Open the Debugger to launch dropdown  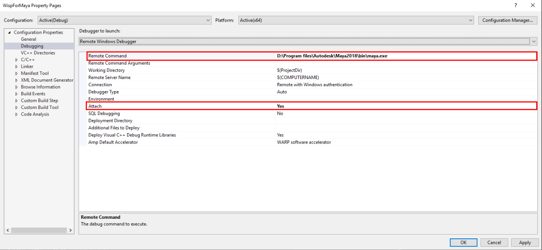coord(308,41)
